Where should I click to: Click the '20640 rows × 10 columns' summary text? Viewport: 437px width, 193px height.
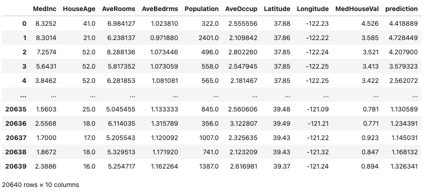click(x=40, y=185)
